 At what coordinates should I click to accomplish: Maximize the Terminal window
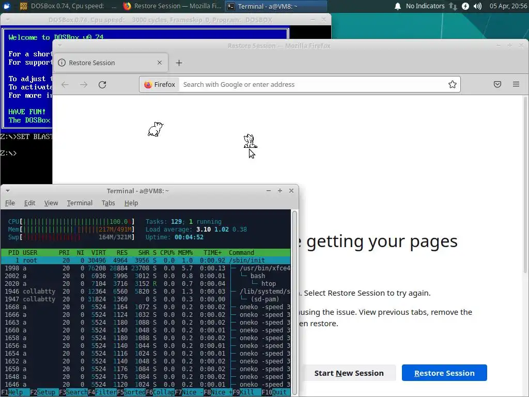[279, 191]
